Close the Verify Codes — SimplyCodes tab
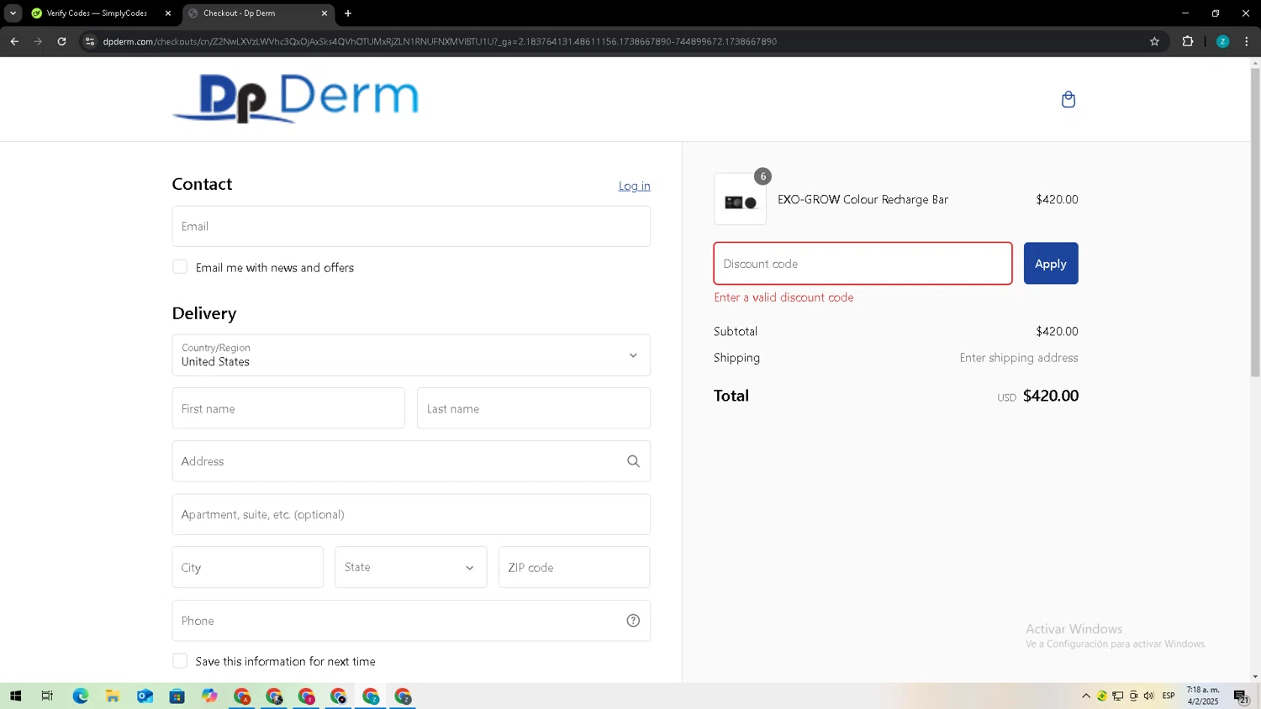This screenshot has height=709, width=1261. [168, 13]
